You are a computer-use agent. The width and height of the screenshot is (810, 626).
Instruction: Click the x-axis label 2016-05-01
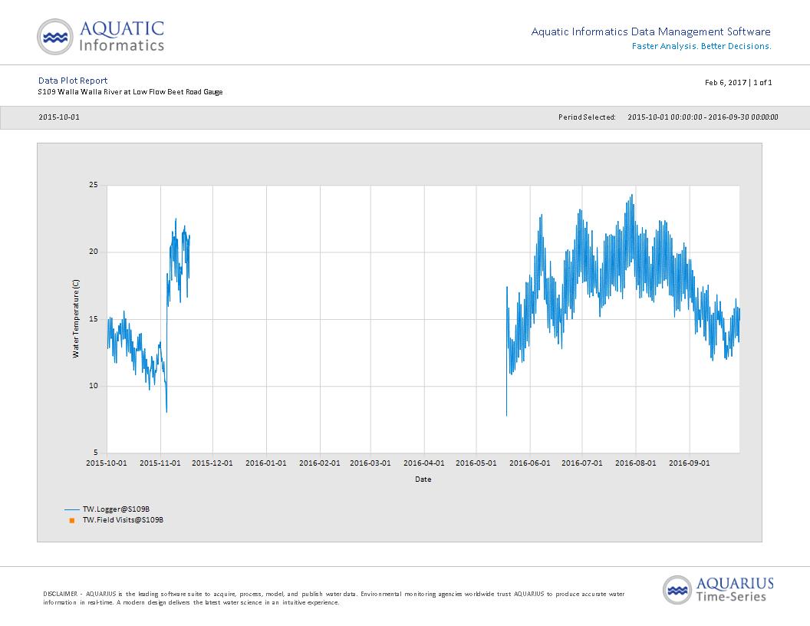tap(476, 463)
